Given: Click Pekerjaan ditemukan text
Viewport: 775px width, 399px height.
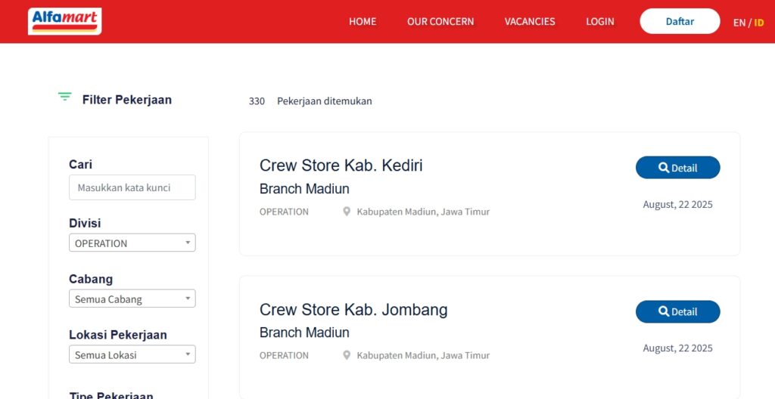Looking at the screenshot, I should point(324,101).
